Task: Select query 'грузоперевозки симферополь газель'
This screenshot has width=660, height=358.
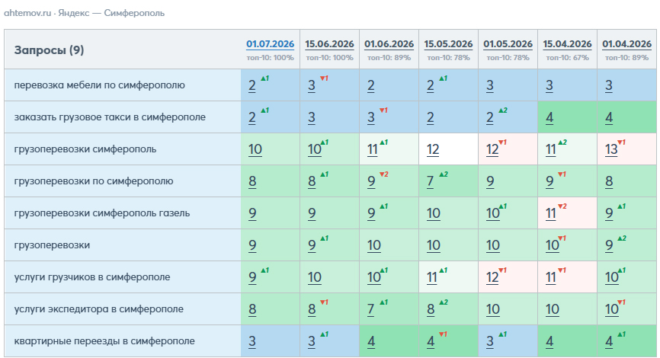Action: coord(102,213)
